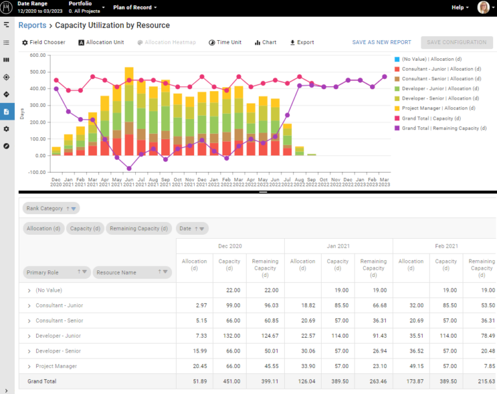Screen dimensions: 497x394
Task: Click the filter icon on Rank Category chip
Action: [74, 208]
